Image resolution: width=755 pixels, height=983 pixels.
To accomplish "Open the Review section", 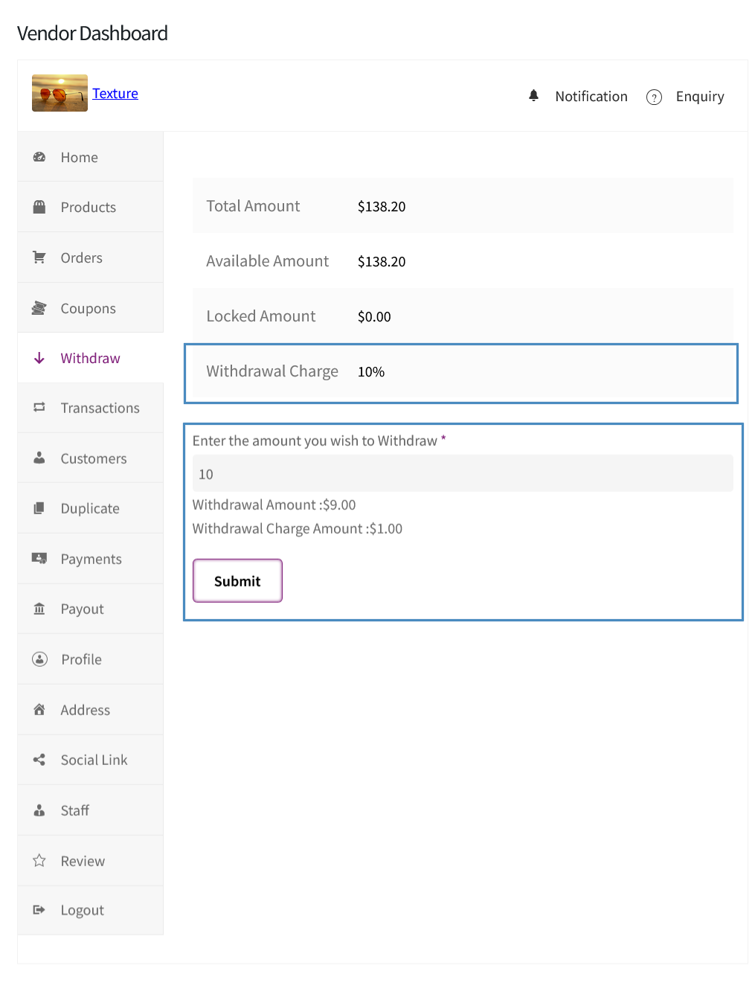I will [82, 860].
